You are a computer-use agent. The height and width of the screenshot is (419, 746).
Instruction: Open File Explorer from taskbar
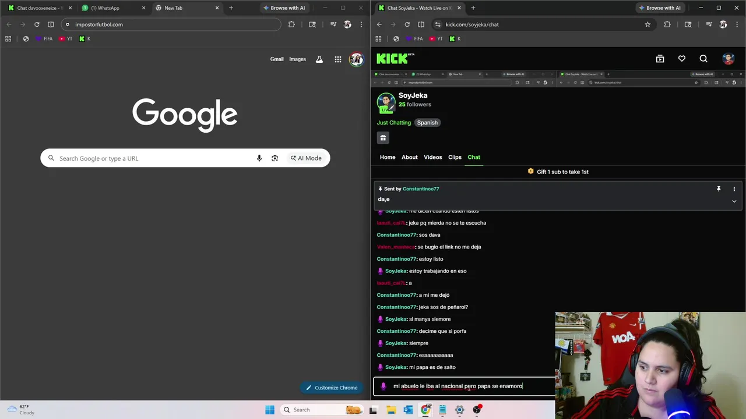(390, 410)
